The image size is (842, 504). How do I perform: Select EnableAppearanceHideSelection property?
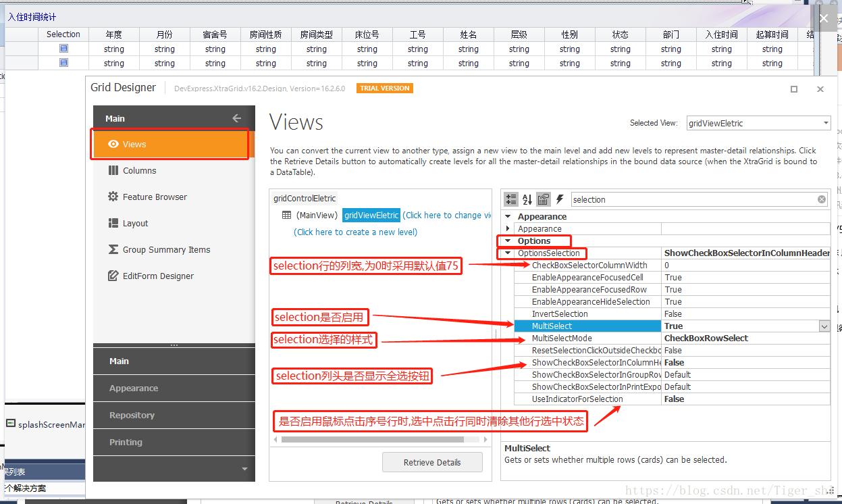[591, 302]
